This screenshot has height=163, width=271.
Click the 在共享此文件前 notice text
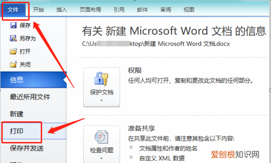[x=181, y=139]
